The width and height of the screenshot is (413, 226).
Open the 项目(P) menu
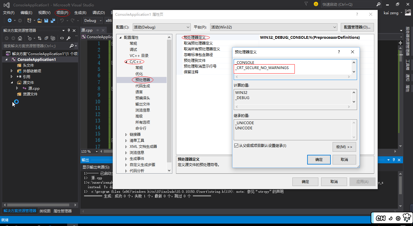62,13
